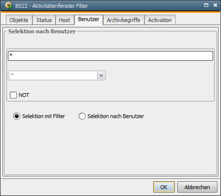Close the Aktivitätenfenster Filter dialog

pos(215,5)
